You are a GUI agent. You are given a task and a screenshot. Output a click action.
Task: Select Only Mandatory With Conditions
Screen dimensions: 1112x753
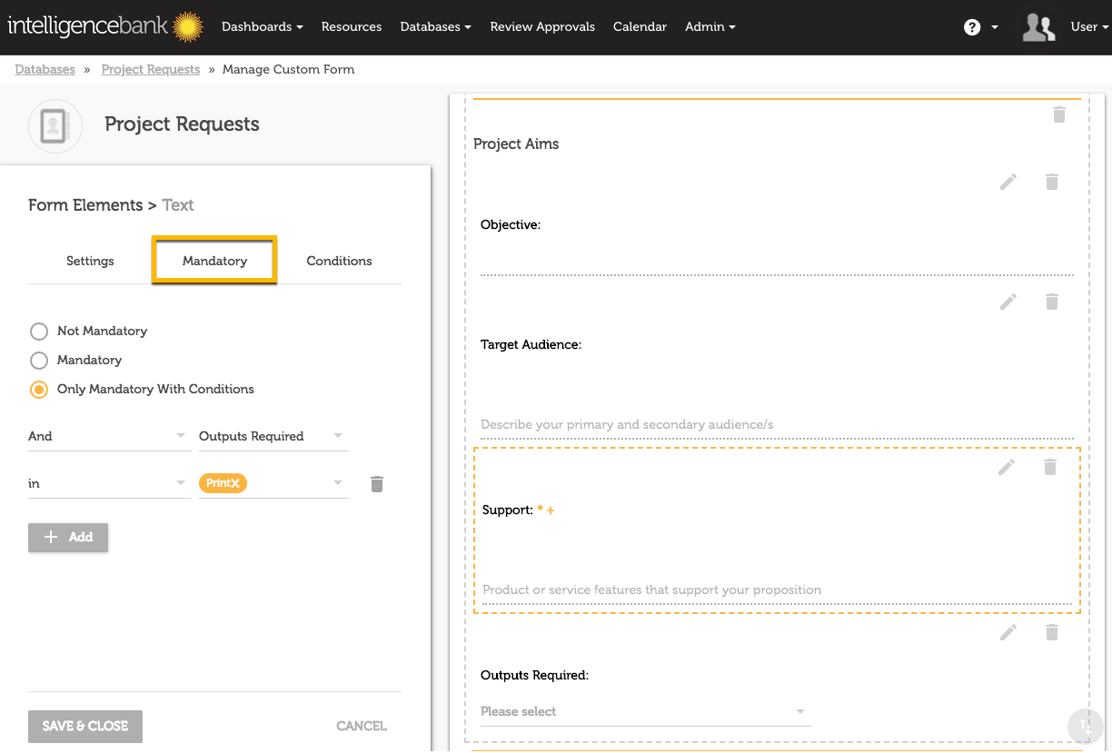coord(39,389)
